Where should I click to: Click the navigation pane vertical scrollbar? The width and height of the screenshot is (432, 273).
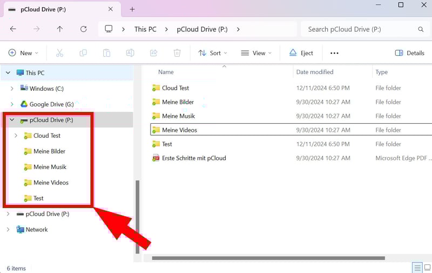click(138, 217)
